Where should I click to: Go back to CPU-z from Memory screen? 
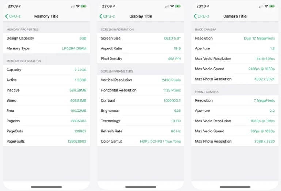[13, 16]
